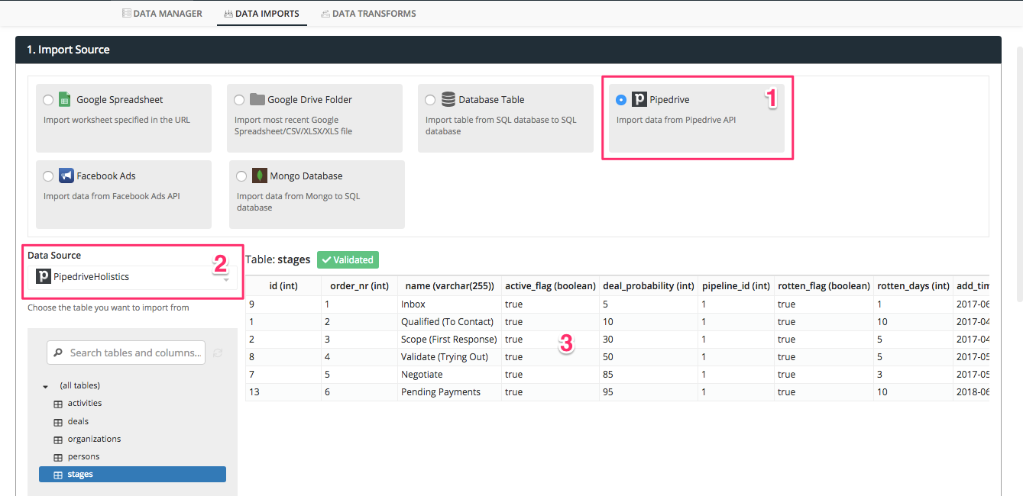
Task: Click the table icon next to organizations
Action: click(58, 440)
